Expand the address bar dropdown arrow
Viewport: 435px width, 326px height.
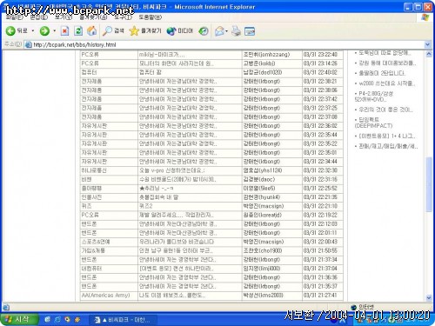[427, 44]
